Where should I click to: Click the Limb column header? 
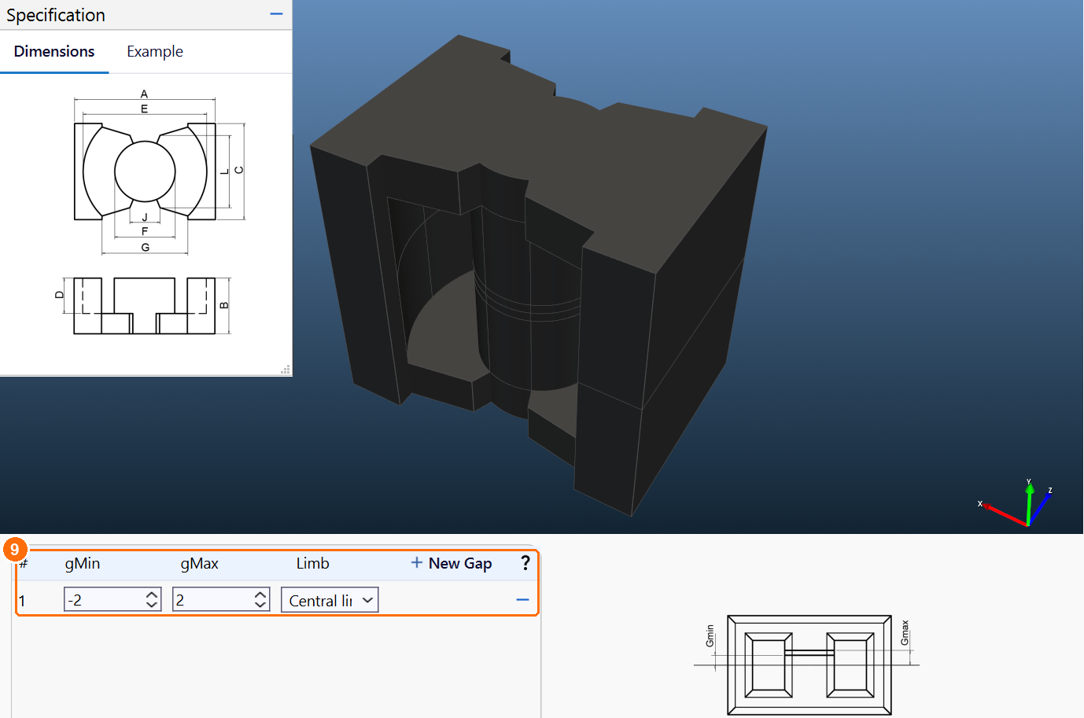(x=312, y=563)
